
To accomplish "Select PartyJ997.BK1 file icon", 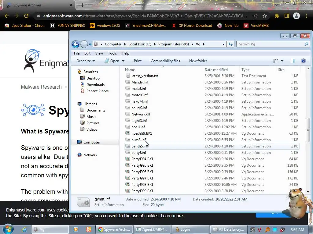I will [128, 178].
